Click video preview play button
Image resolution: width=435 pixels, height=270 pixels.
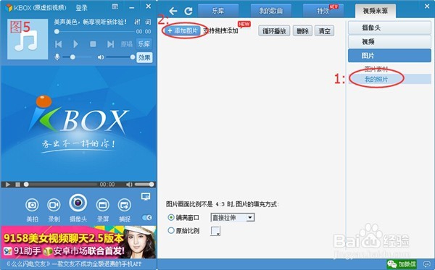click(x=8, y=185)
